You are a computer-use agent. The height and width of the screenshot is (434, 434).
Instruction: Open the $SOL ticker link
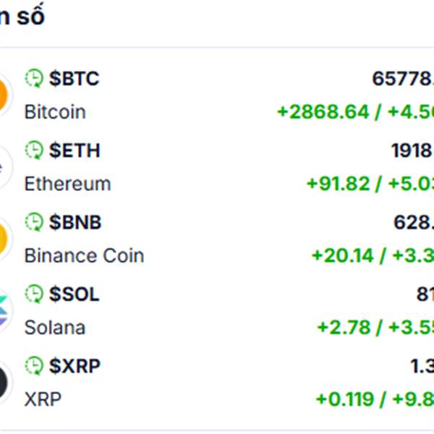click(75, 294)
